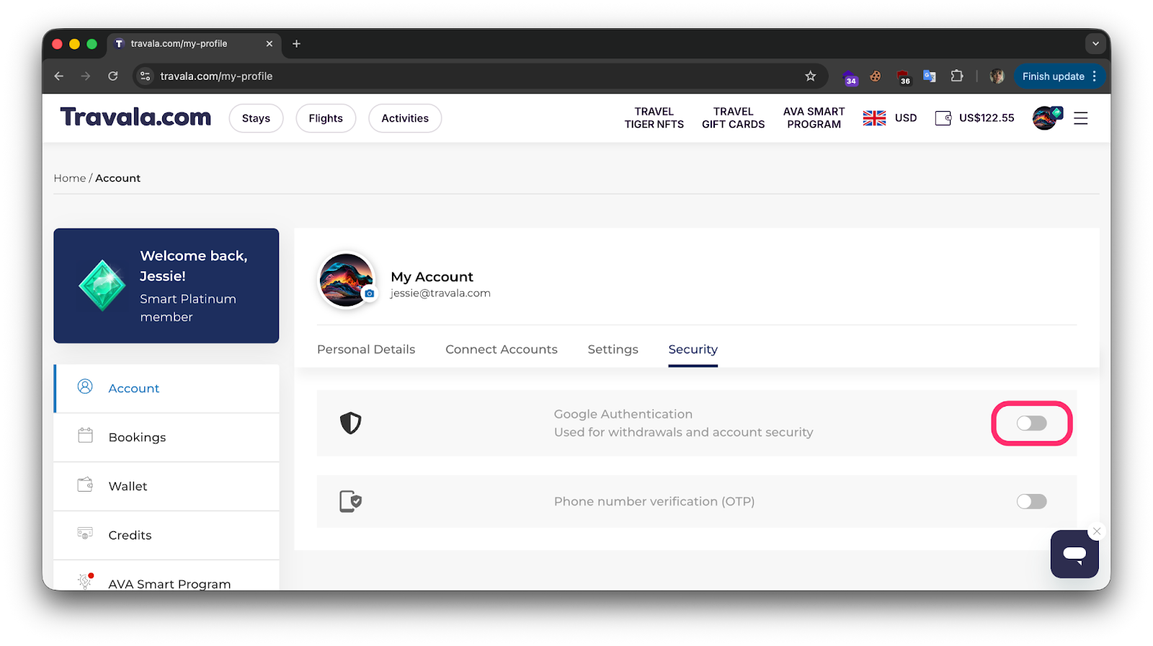1153x646 pixels.
Task: Expand the tab search dropdown arrow
Action: pyautogui.click(x=1095, y=43)
